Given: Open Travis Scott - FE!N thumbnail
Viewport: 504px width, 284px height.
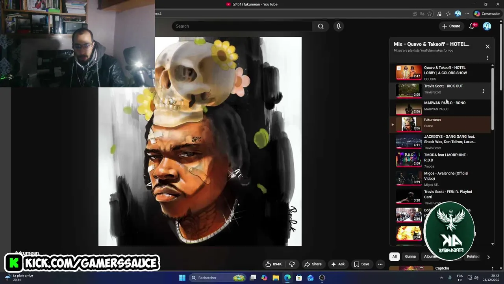Looking at the screenshot, I should coord(409,196).
